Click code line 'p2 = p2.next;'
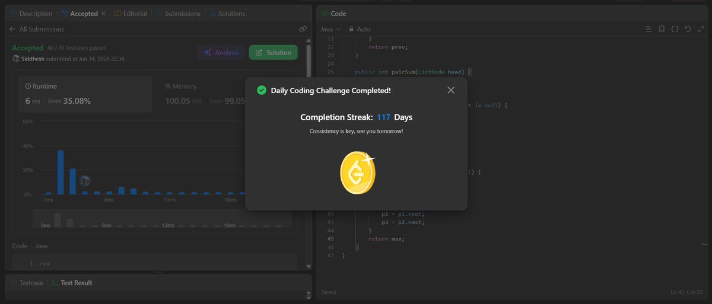The height and width of the screenshot is (304, 712). coord(403,222)
